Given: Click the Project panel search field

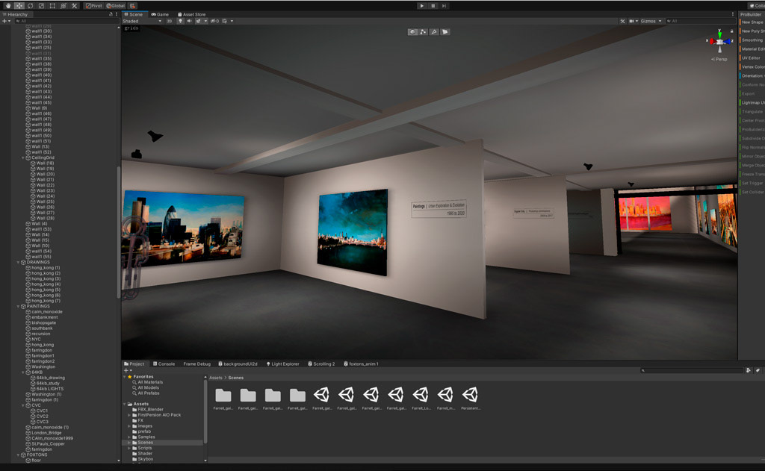Looking at the screenshot, I should [691, 370].
